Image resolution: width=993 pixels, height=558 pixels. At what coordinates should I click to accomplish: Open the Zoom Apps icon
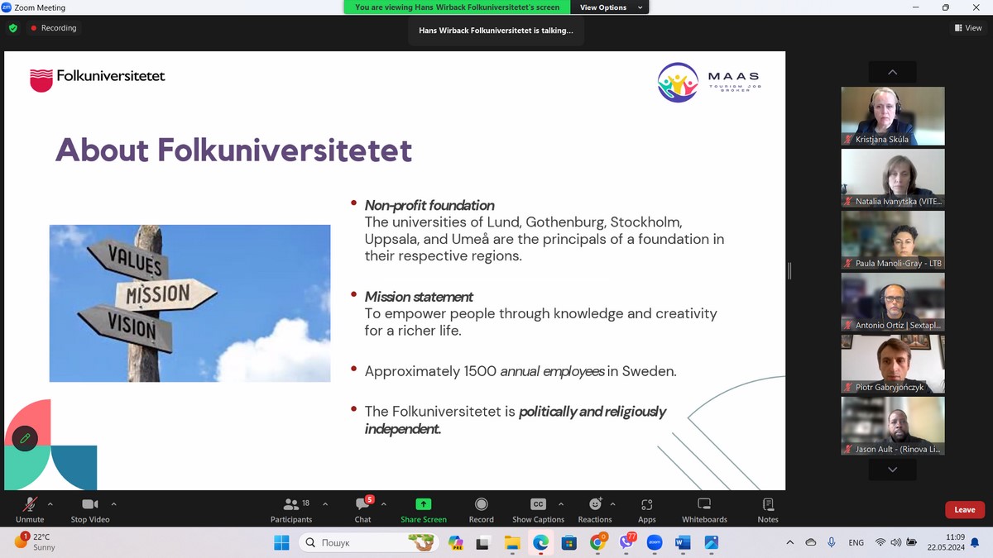(x=646, y=505)
